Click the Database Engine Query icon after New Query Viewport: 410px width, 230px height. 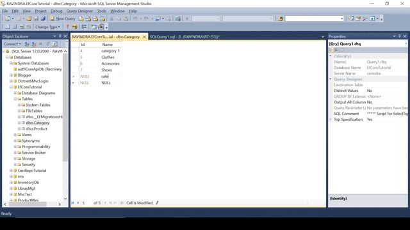coord(81,19)
